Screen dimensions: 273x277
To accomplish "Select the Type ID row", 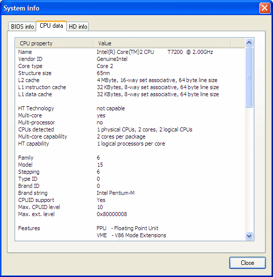I will click(x=130, y=179).
